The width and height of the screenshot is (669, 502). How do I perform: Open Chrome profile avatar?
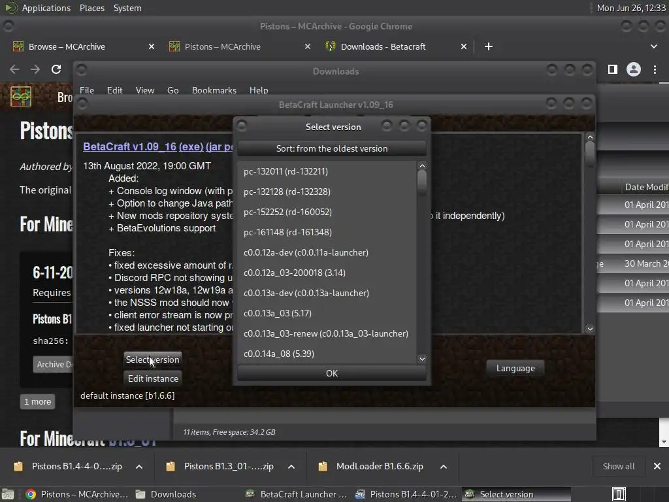(x=634, y=69)
